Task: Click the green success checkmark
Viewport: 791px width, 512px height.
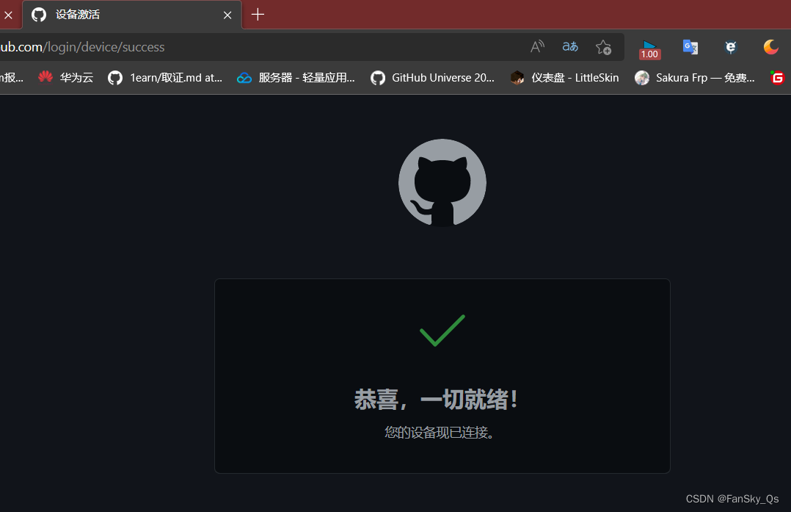Action: click(442, 331)
